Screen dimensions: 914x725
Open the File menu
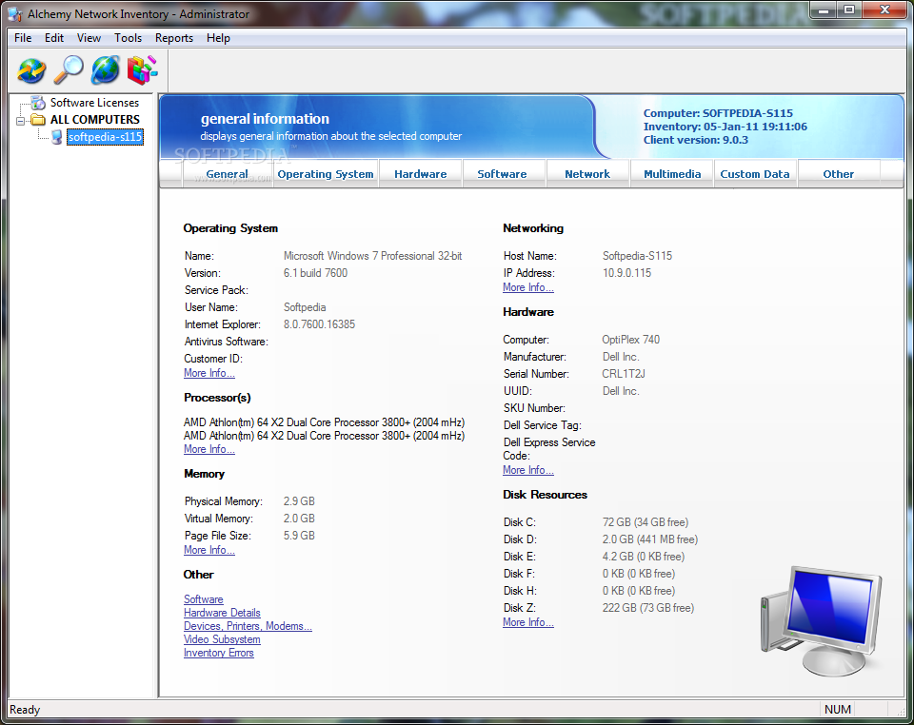23,38
